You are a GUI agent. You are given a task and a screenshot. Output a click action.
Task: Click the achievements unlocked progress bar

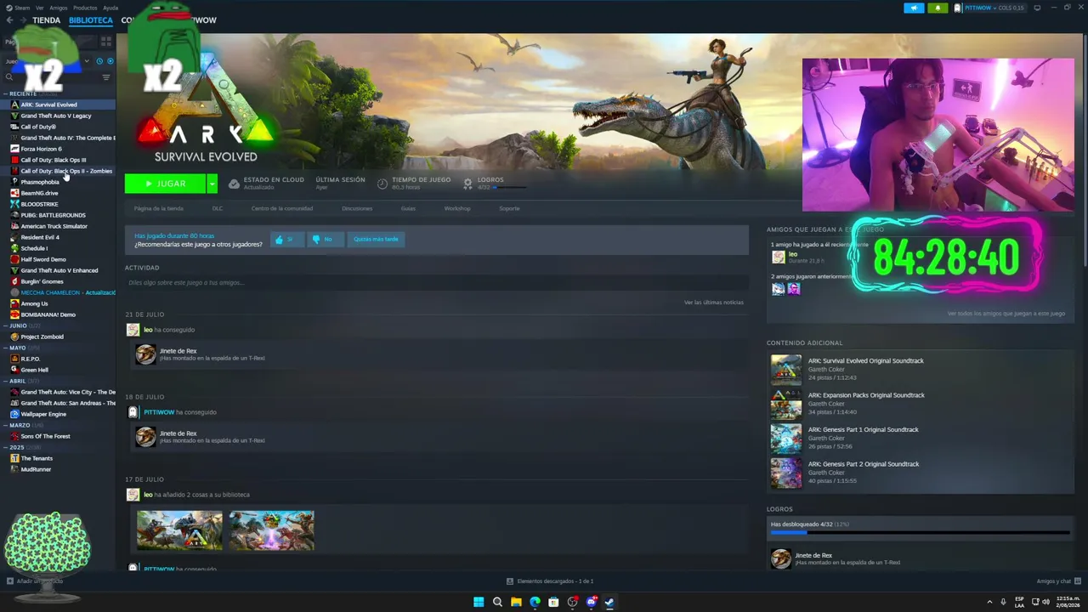point(920,533)
